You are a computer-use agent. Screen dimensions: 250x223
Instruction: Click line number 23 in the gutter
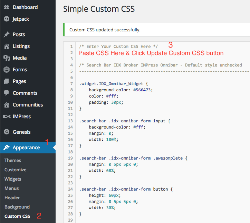click(70, 183)
